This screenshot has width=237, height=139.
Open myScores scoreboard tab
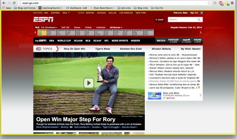pyautogui.click(x=101, y=27)
